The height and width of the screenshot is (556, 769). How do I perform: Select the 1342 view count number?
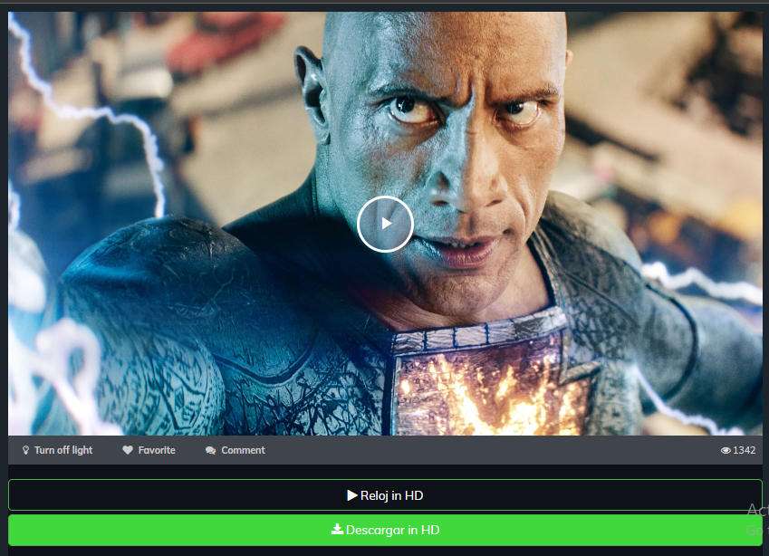[745, 450]
